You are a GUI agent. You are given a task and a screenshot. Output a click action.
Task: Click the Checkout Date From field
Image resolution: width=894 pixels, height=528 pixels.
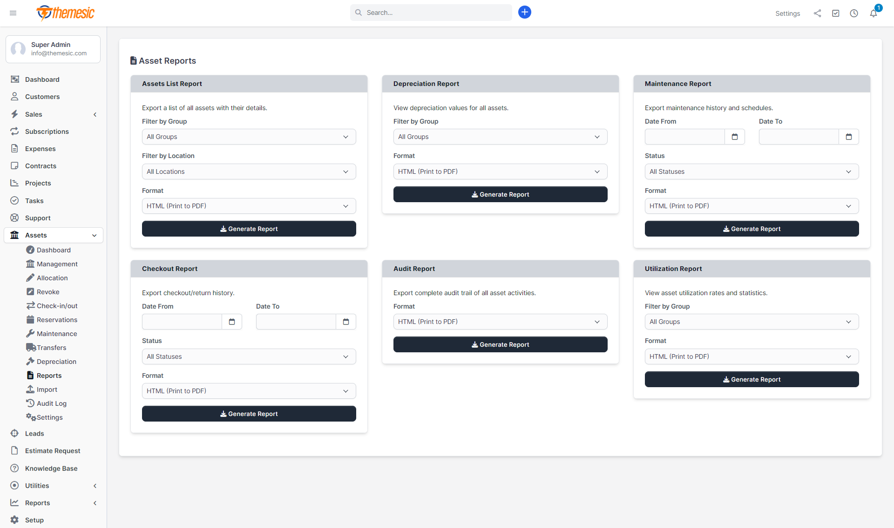pyautogui.click(x=182, y=322)
